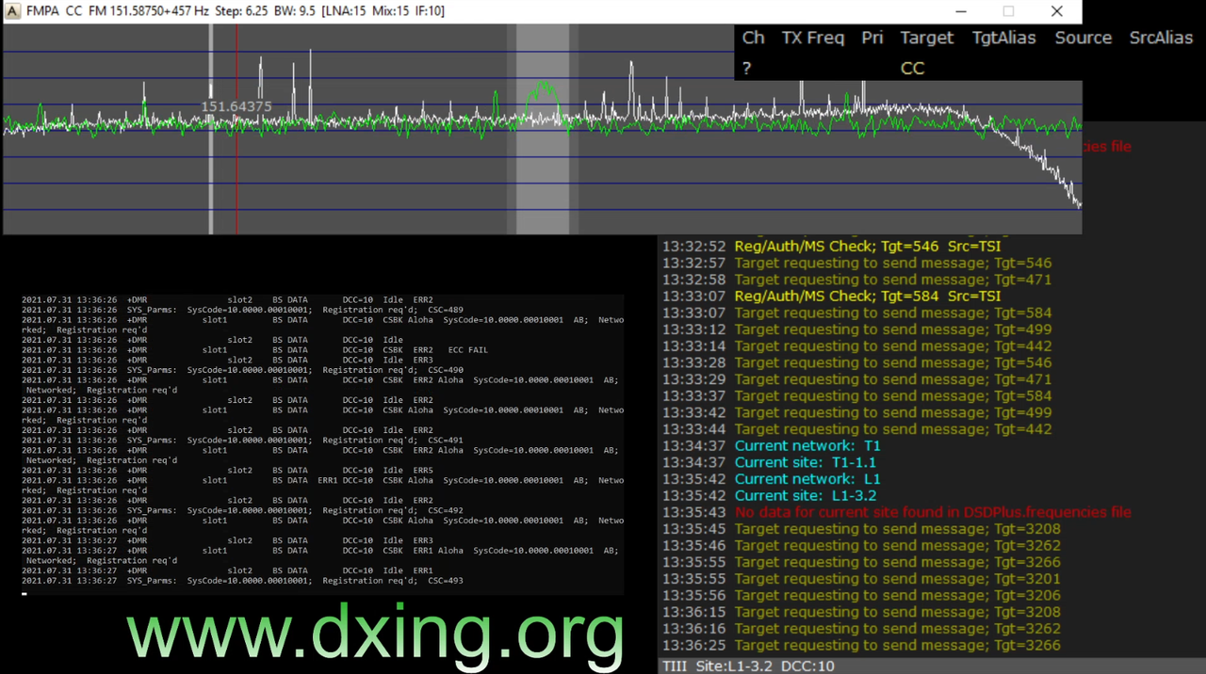Select 13:32:52 Reg/Auth/MS Check Tgt=546 entry
Image resolution: width=1206 pixels, height=674 pixels.
pyautogui.click(x=831, y=247)
